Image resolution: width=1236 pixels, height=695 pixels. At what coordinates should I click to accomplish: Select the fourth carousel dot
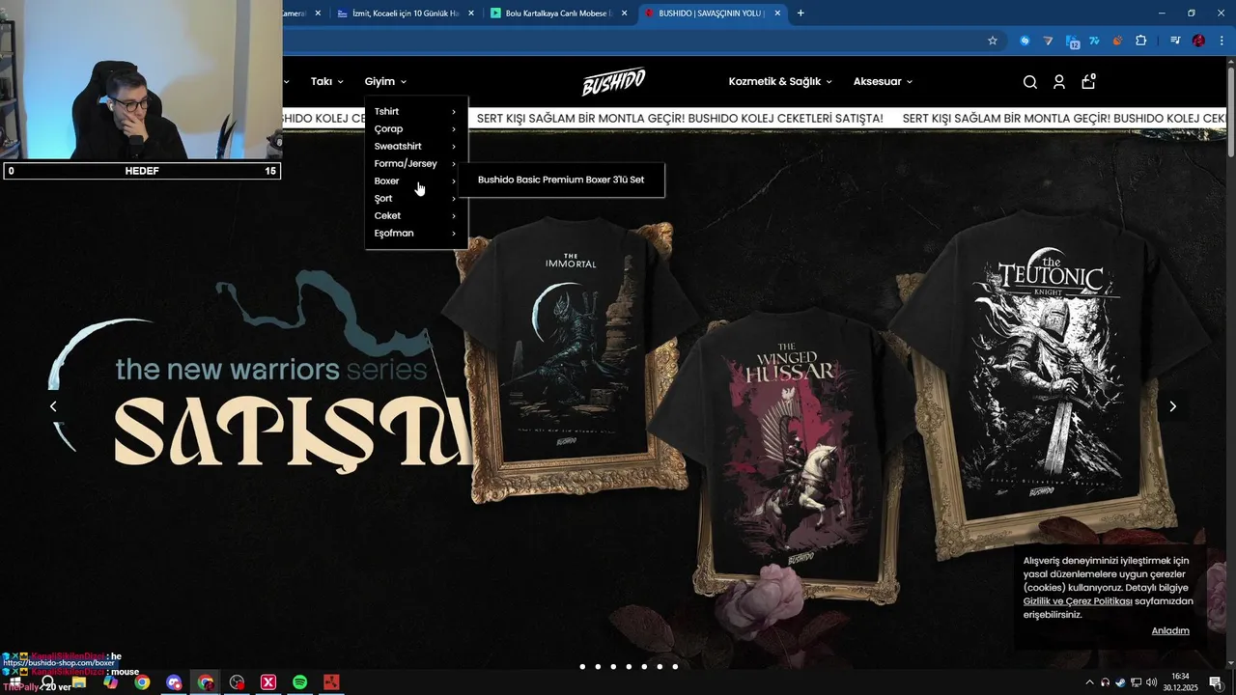click(629, 666)
